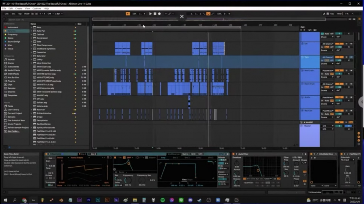Unfold the Tom track
This screenshot has width=364, height=204.
pos(302,57)
